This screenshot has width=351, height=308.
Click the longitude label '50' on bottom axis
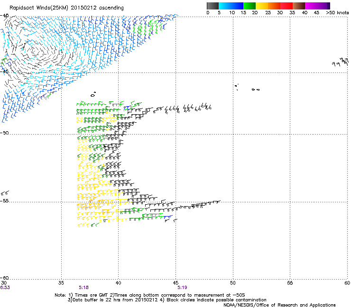[232, 283]
